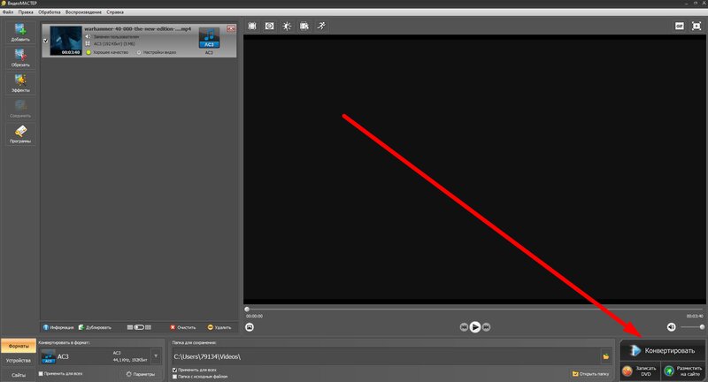Screen dimensions: 708x382
Task: Click the green quality indicator Хорошее качество
Action: coord(107,52)
